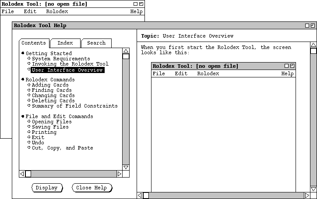Collapse the File and Edit Commands bullet

tap(23, 116)
